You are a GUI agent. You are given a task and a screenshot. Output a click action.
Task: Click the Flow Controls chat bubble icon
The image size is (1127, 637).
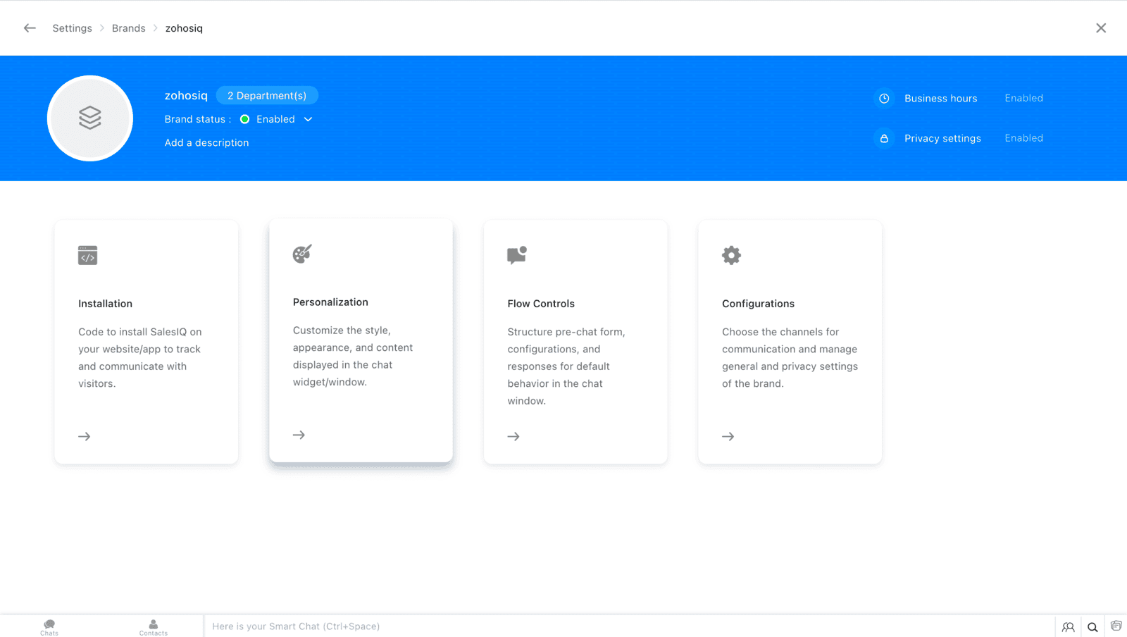pyautogui.click(x=517, y=255)
